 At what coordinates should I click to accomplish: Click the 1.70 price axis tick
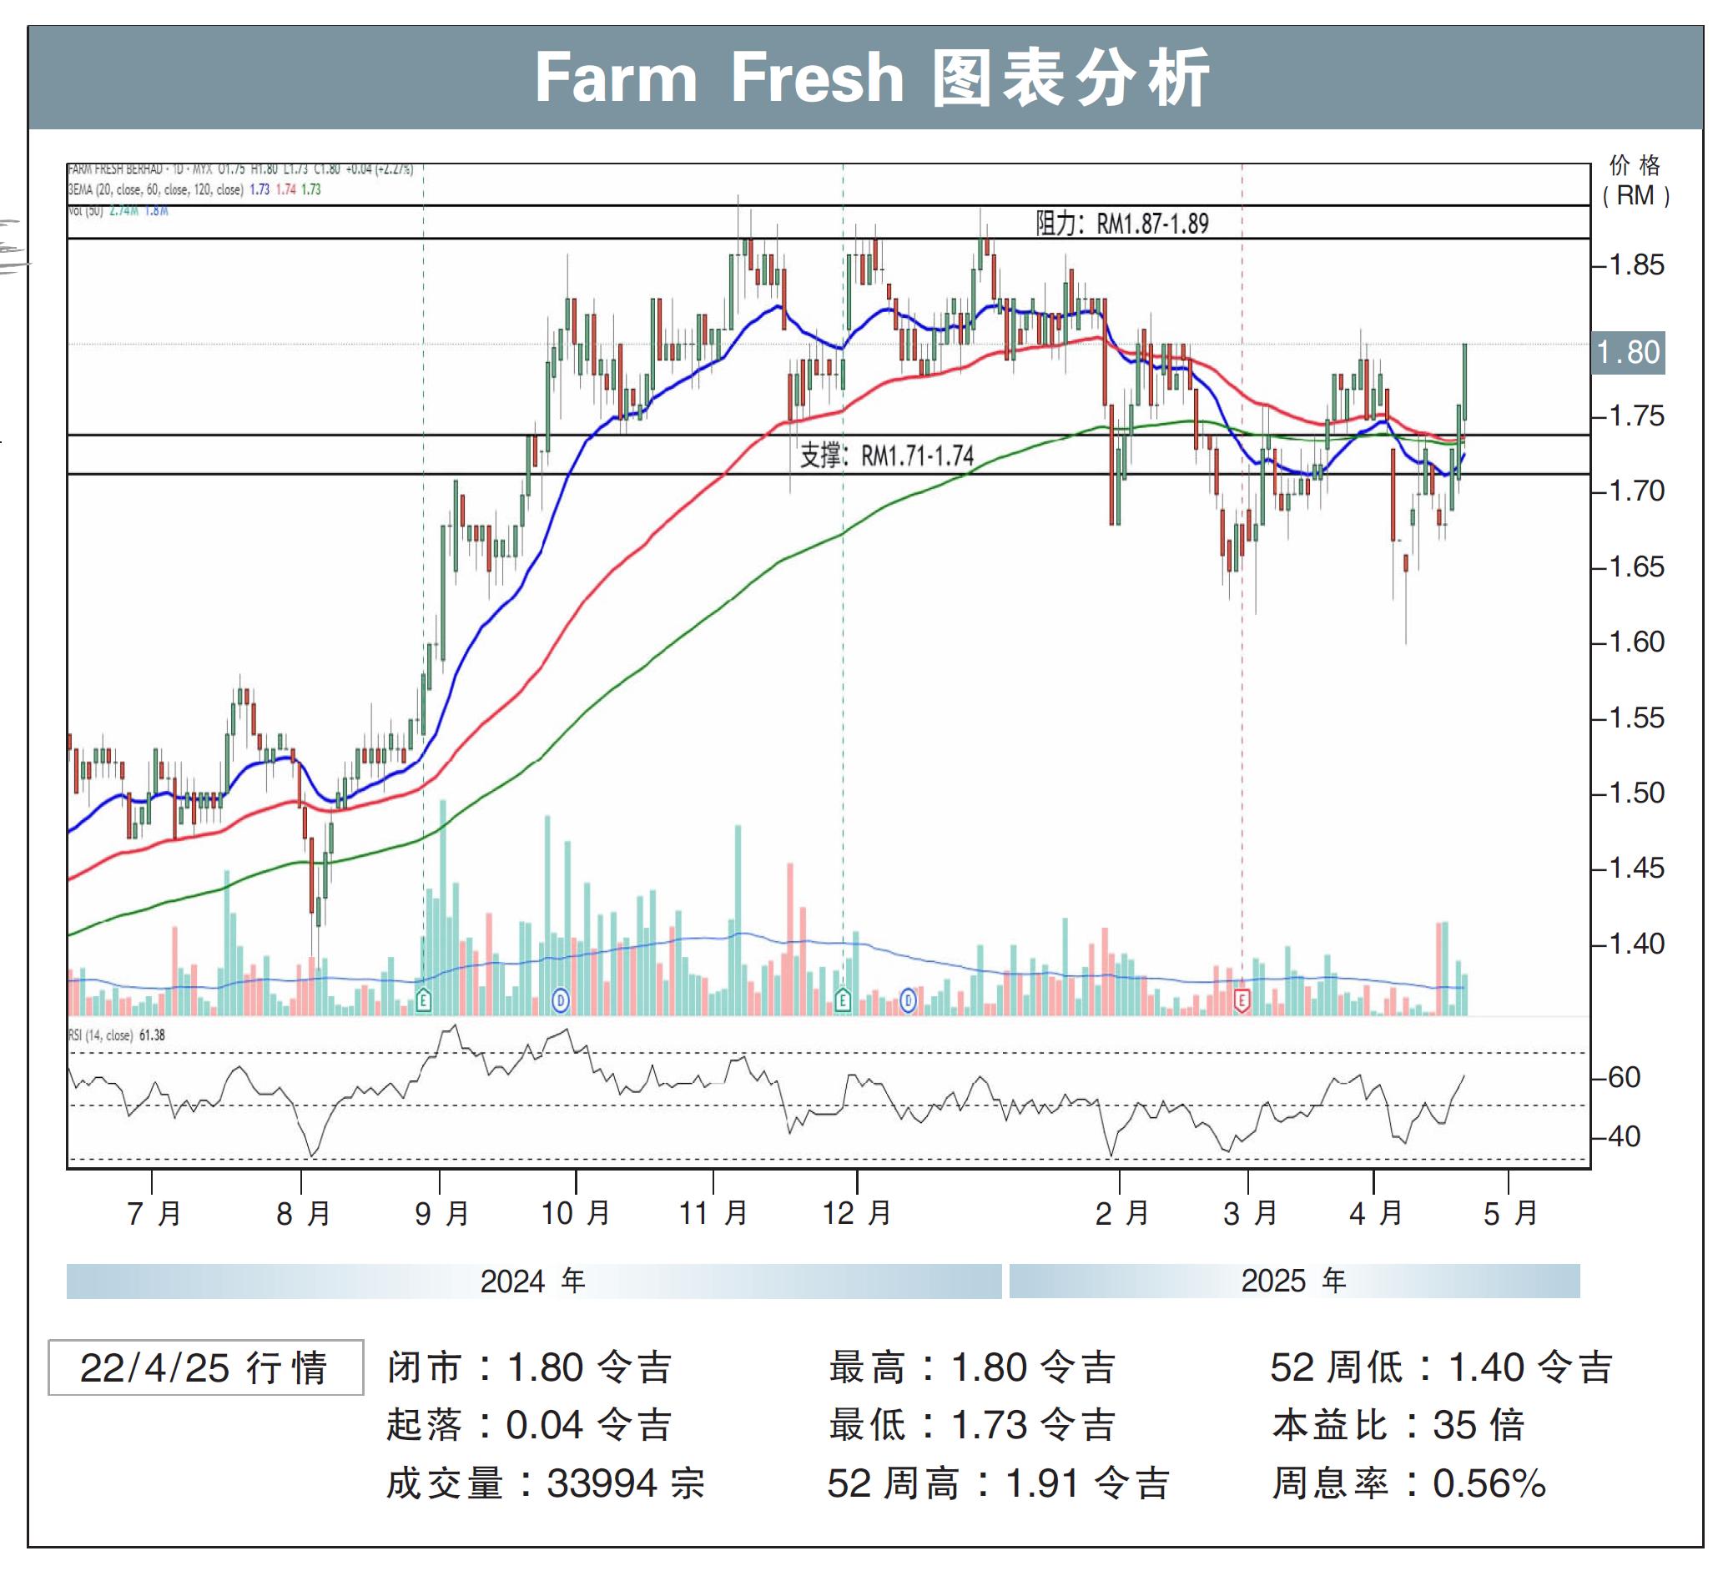pyautogui.click(x=1637, y=491)
